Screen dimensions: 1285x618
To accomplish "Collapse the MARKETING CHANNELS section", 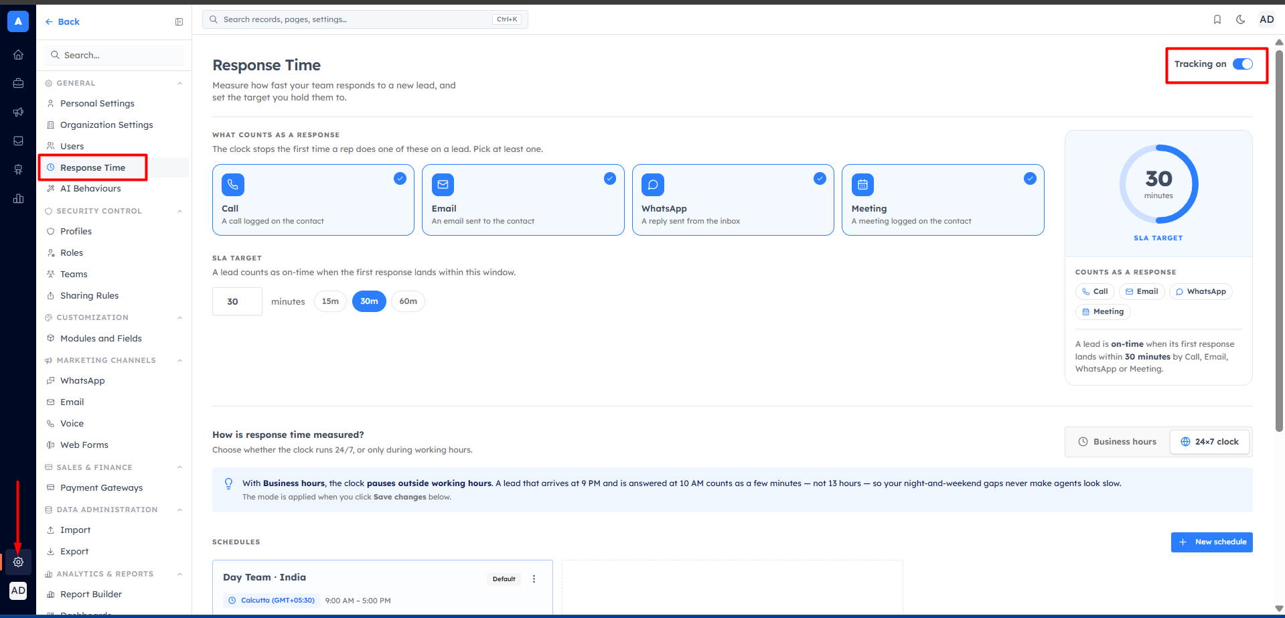I will click(x=179, y=361).
